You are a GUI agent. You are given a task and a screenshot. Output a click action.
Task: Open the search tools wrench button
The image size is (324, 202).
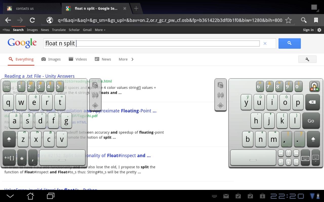point(307,59)
